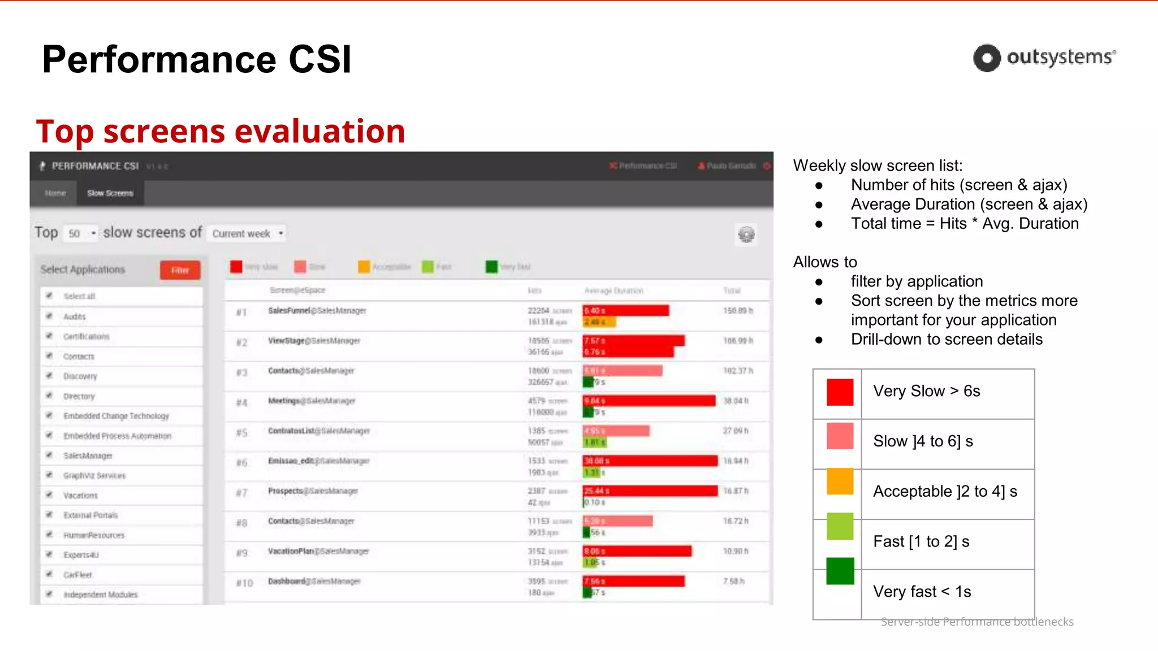Image resolution: width=1158 pixels, height=651 pixels.
Task: Toggle the Directory application checkbox
Action: [x=49, y=396]
